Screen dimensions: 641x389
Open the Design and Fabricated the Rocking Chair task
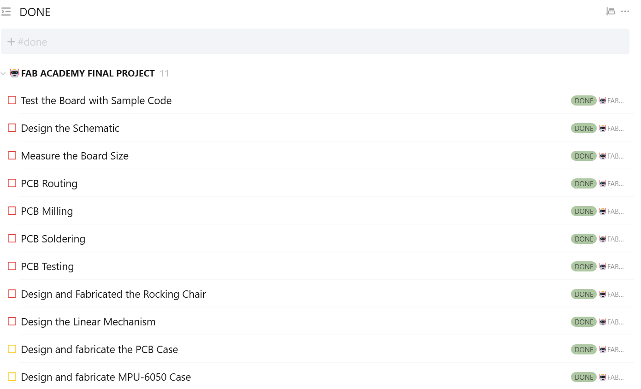pos(113,294)
